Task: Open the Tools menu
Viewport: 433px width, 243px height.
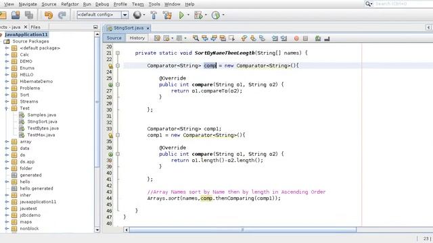Action: [154, 4]
